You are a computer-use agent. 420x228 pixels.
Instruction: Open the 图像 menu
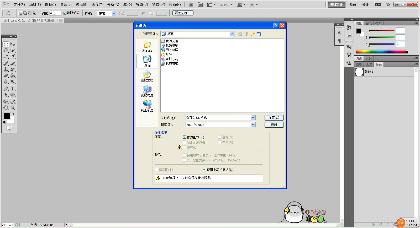click(x=50, y=4)
